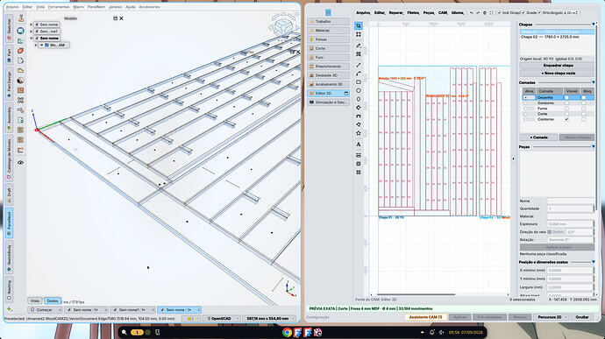Toggle checkbox of first Sem nome document
The height and width of the screenshot is (339, 605).
pos(37,25)
